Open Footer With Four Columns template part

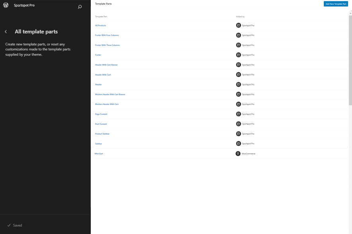click(x=107, y=35)
